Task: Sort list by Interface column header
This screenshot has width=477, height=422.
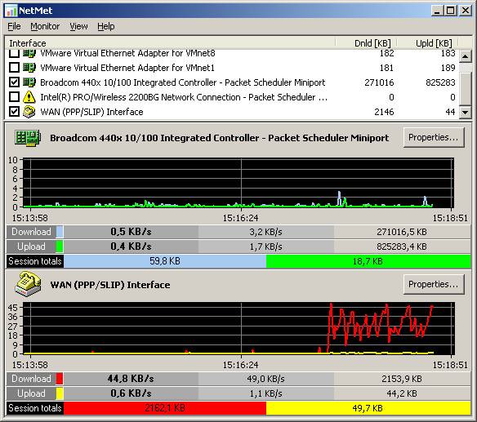Action: click(171, 43)
